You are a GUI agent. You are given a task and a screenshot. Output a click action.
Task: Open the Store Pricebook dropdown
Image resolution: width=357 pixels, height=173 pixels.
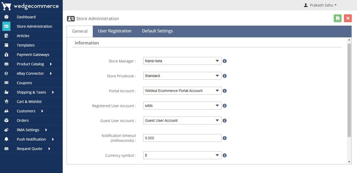pos(182,76)
